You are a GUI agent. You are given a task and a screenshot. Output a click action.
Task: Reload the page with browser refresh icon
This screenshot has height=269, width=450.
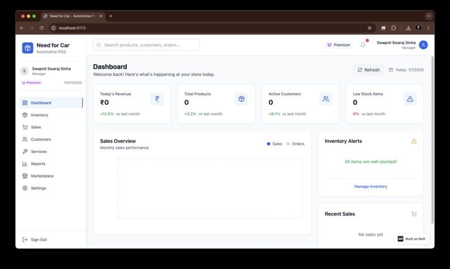(42, 28)
